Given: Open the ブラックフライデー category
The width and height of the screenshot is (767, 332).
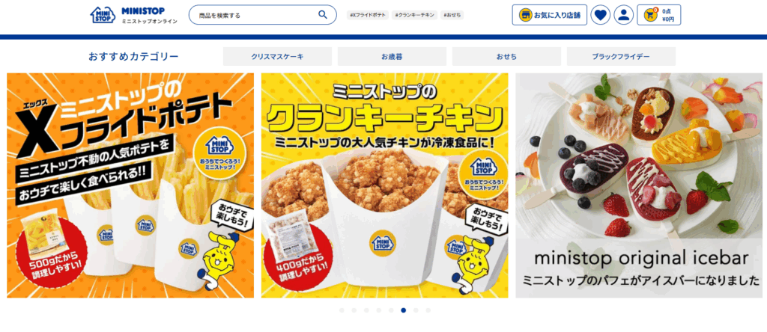Looking at the screenshot, I should tap(621, 56).
